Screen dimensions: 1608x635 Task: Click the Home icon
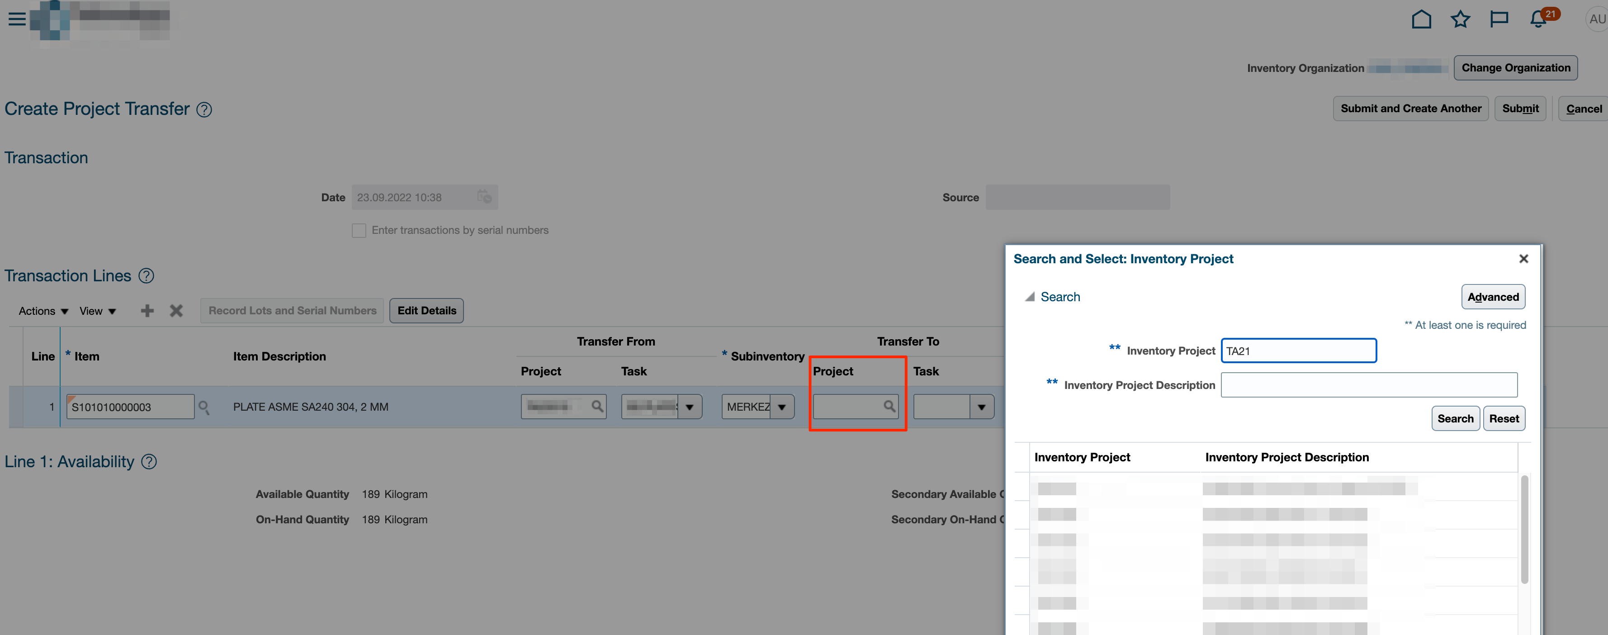(1421, 19)
